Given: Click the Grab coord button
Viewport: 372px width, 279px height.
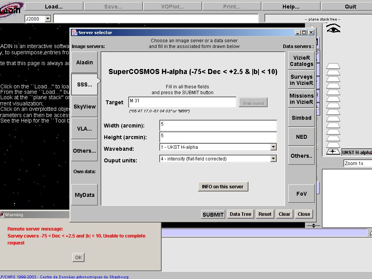Looking at the screenshot, I should (253, 103).
